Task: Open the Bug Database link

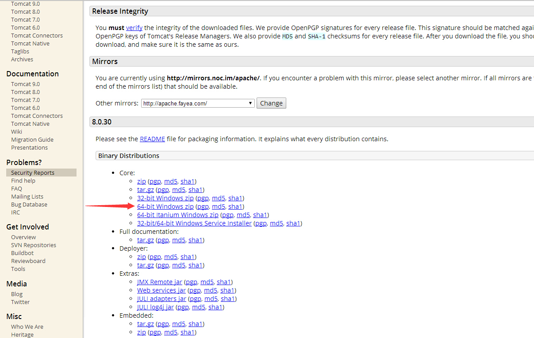Action: coord(29,205)
